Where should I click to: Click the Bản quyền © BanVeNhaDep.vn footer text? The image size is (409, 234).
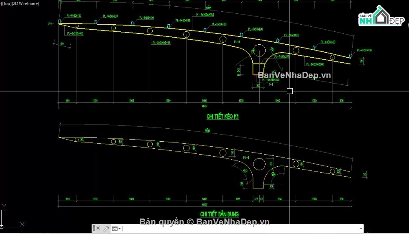click(204, 221)
